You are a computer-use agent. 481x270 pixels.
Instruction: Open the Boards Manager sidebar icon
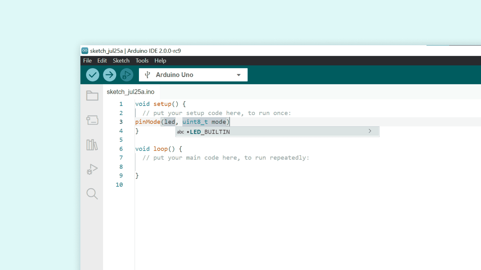coord(92,120)
